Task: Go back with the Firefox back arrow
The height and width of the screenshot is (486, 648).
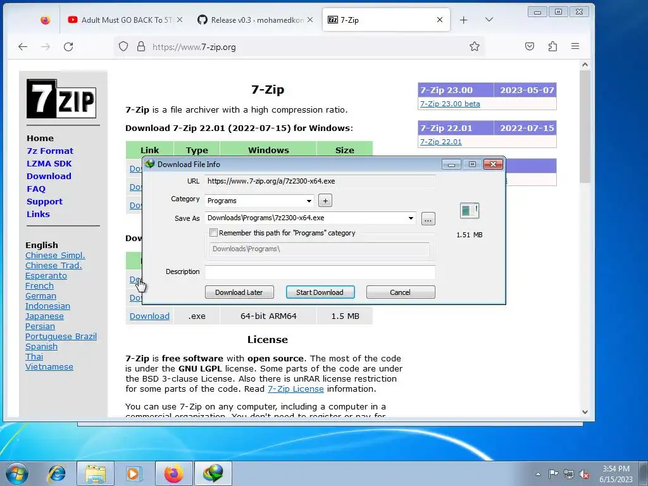Action: (x=23, y=47)
